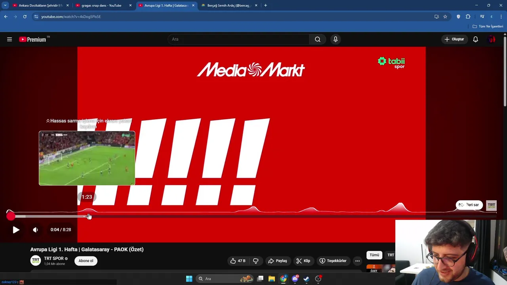Focus the YouTube Ara search field
This screenshot has height=285, width=507.
238,39
